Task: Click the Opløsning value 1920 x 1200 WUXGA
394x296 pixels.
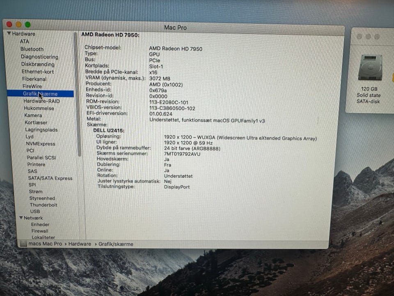Action: click(240, 138)
